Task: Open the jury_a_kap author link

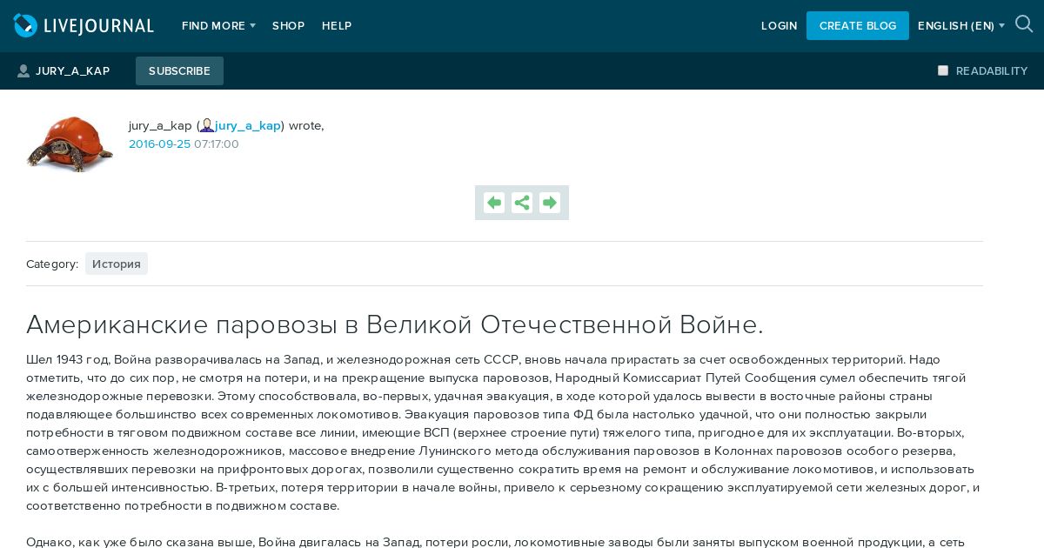Action: click(x=248, y=125)
